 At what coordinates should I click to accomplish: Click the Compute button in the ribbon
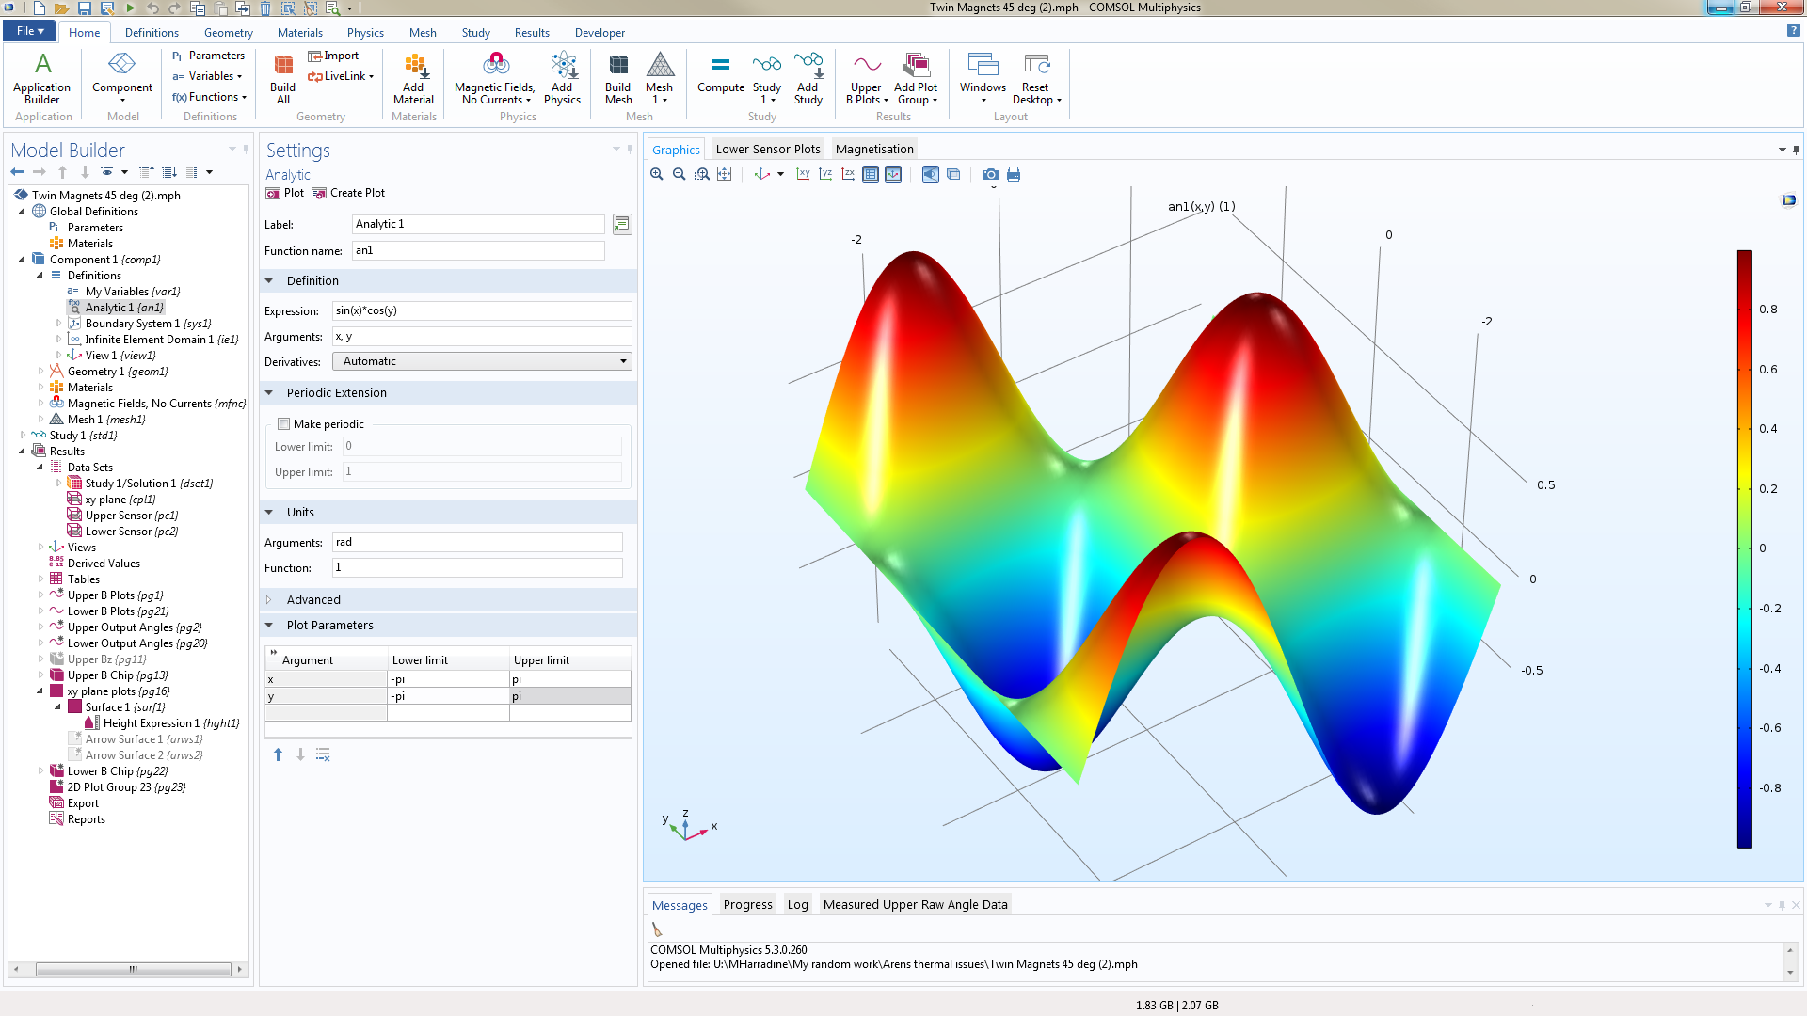(x=721, y=73)
